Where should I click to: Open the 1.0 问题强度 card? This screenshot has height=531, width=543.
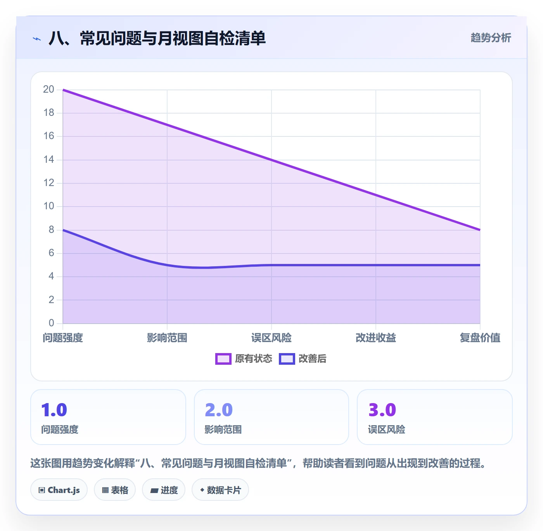[x=108, y=417]
